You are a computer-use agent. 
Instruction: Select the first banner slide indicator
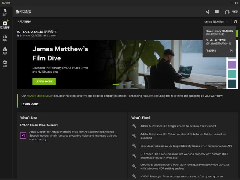116,85
